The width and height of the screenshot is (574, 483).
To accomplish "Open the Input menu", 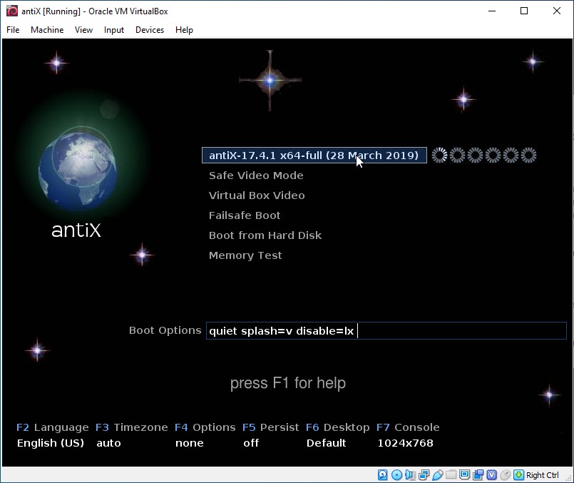I will click(114, 30).
